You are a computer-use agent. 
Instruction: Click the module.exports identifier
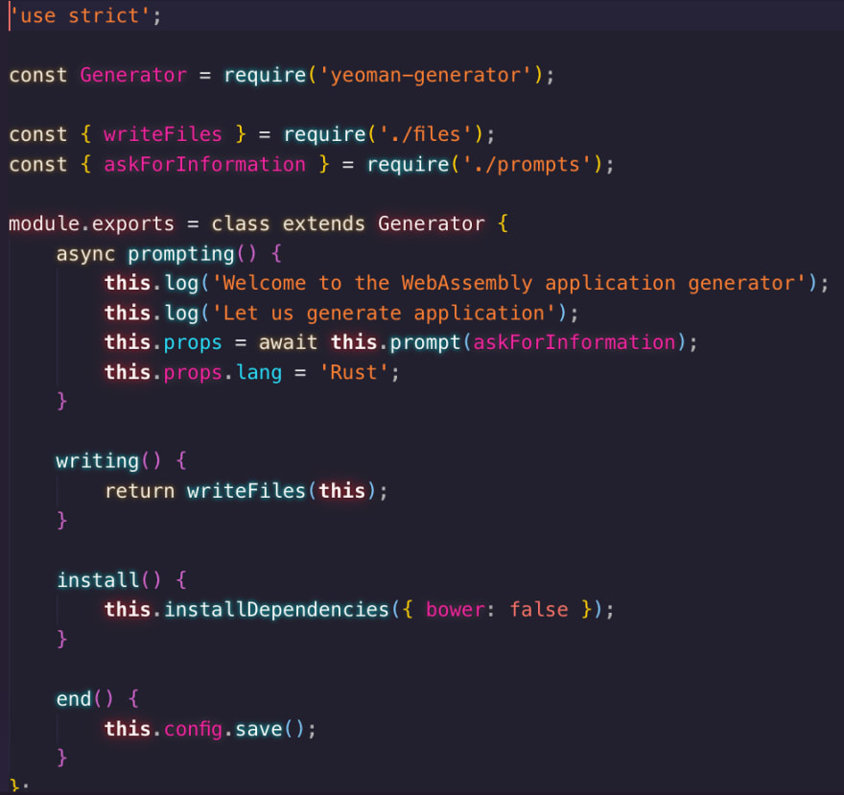tap(91, 223)
